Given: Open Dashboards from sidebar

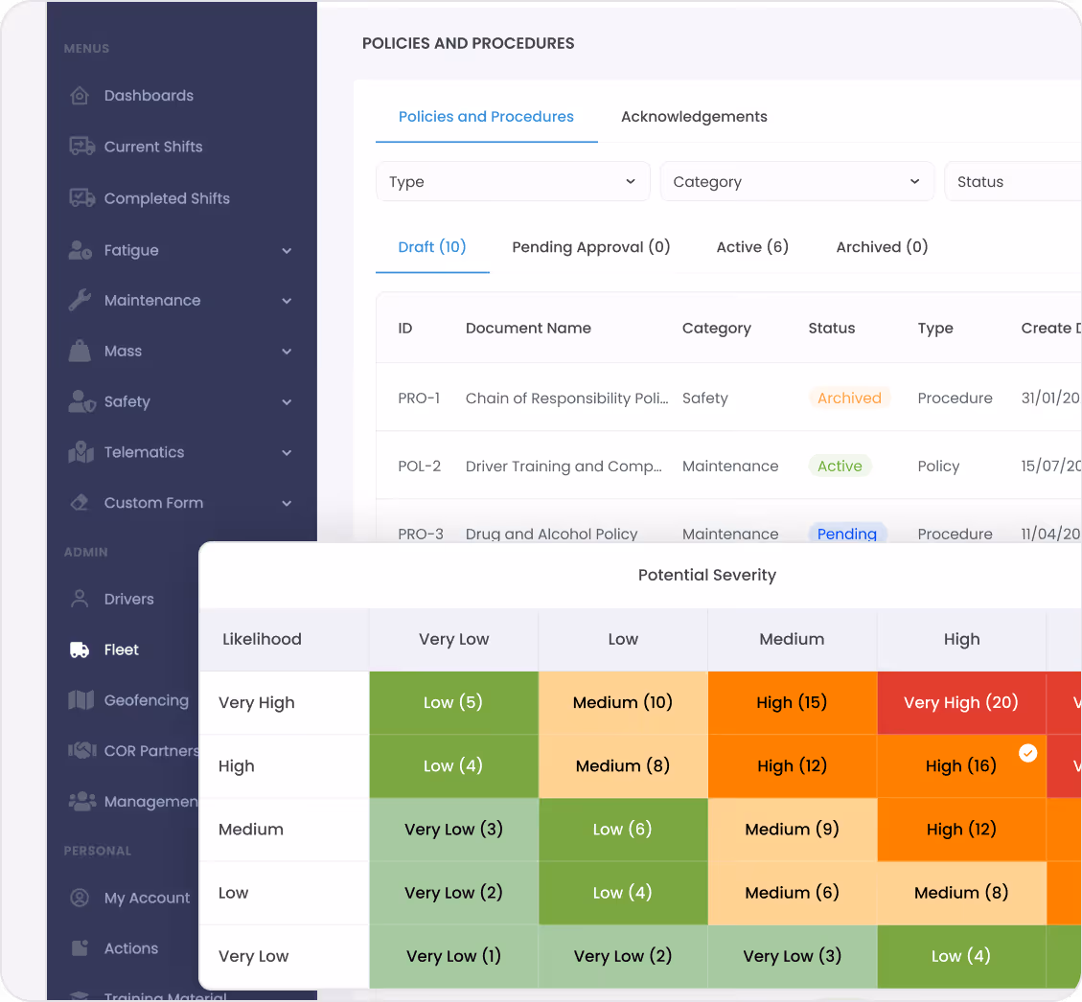Looking at the screenshot, I should pos(149,95).
